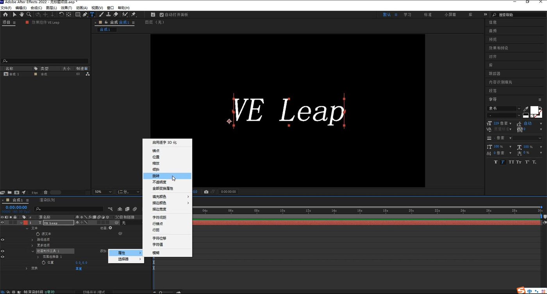Image resolution: width=547 pixels, height=294 pixels.
Task: Click snapshot camera icon in viewer
Action: (x=206, y=192)
